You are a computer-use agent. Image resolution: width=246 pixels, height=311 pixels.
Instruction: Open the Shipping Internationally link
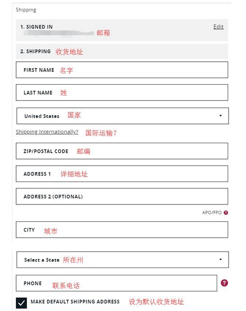47,132
